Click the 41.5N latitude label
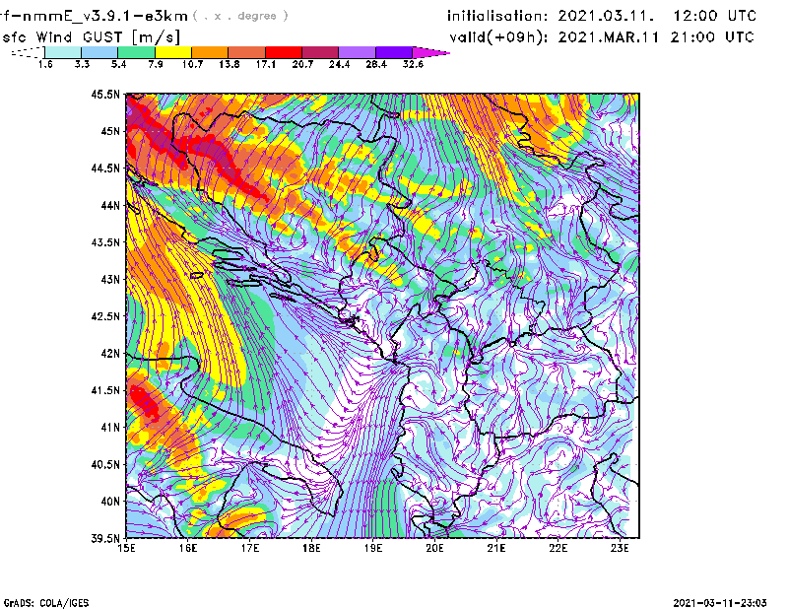 click(105, 390)
